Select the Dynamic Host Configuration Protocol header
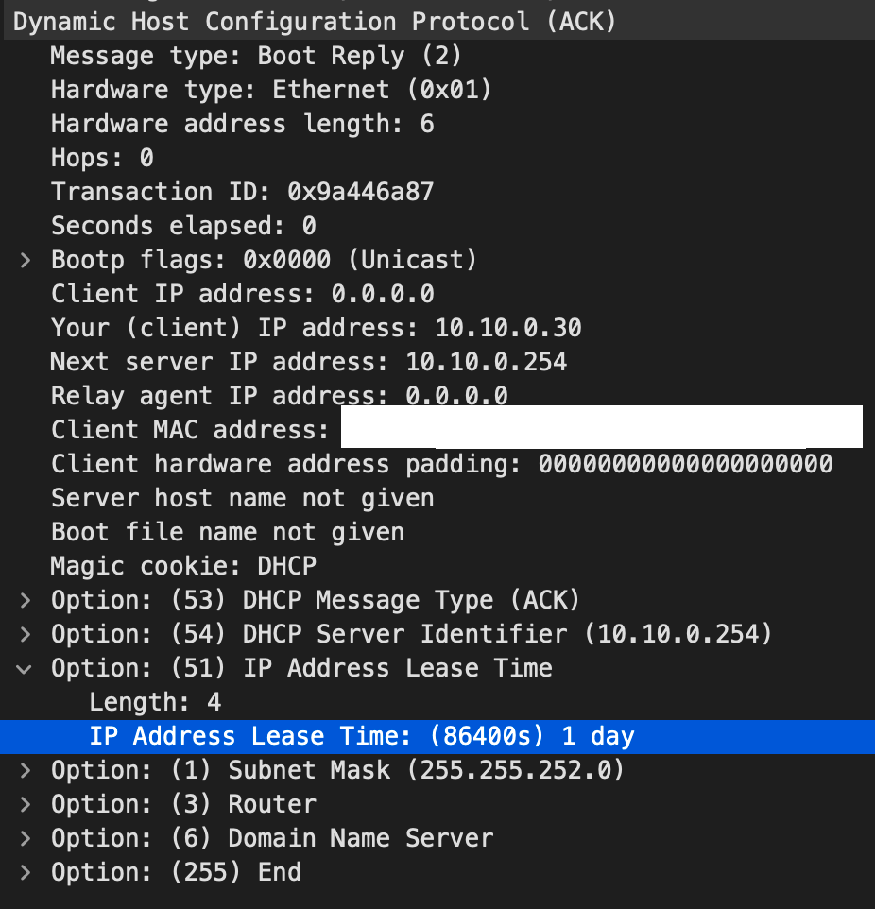 tap(437, 23)
